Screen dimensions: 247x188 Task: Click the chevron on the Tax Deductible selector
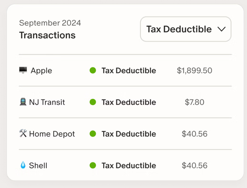(x=221, y=29)
